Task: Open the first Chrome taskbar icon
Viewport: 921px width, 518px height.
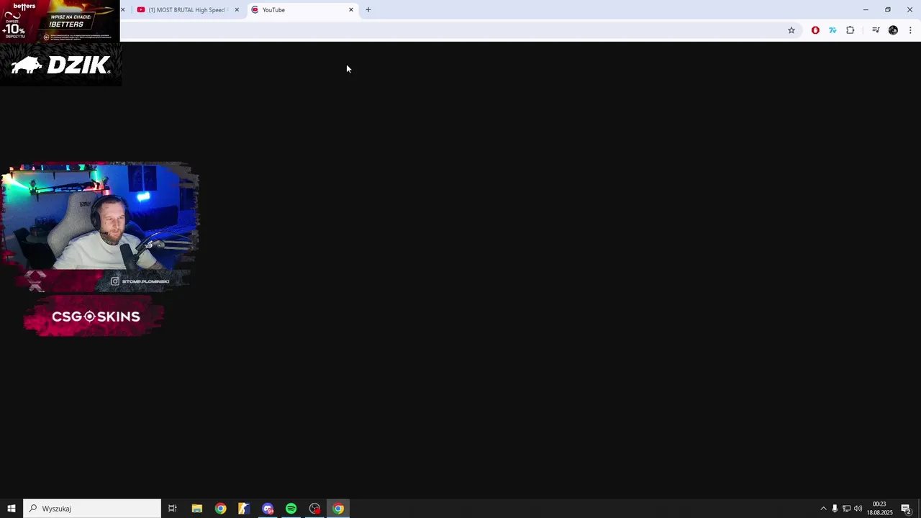Action: pos(220,509)
